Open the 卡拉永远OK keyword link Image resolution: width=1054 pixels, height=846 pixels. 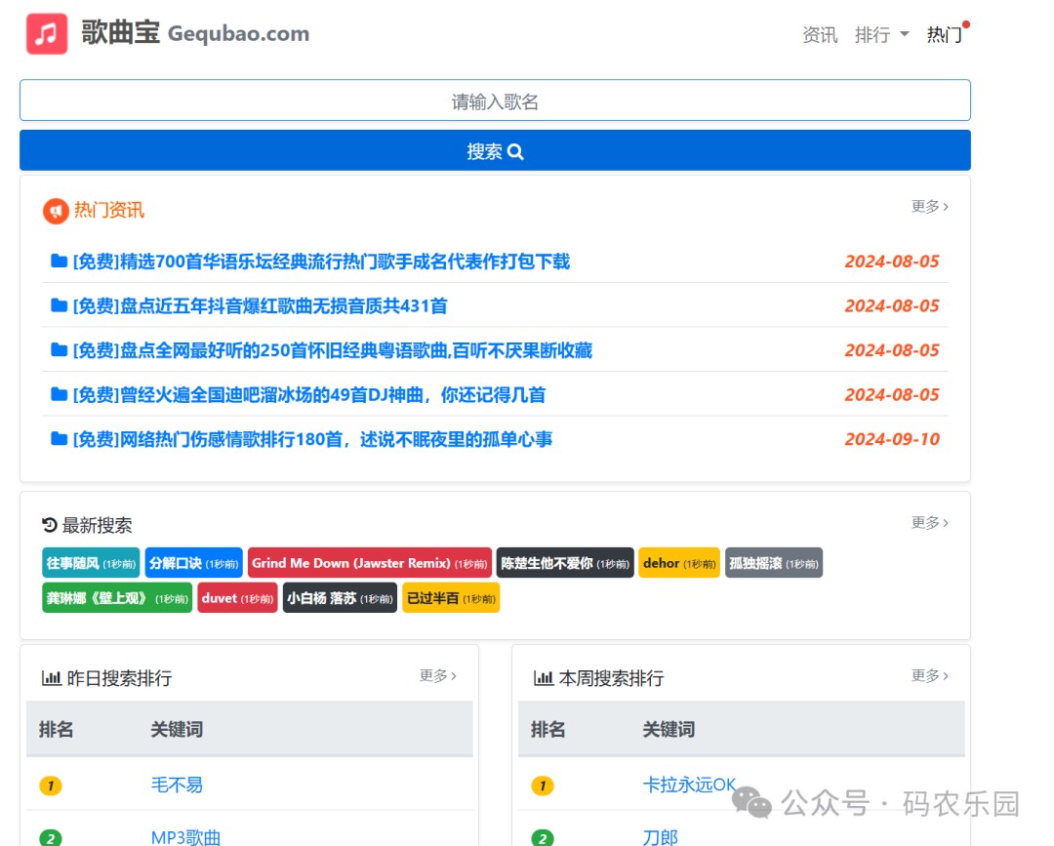tap(689, 785)
